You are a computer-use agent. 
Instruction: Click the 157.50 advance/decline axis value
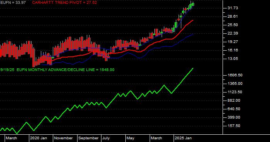[233, 126]
